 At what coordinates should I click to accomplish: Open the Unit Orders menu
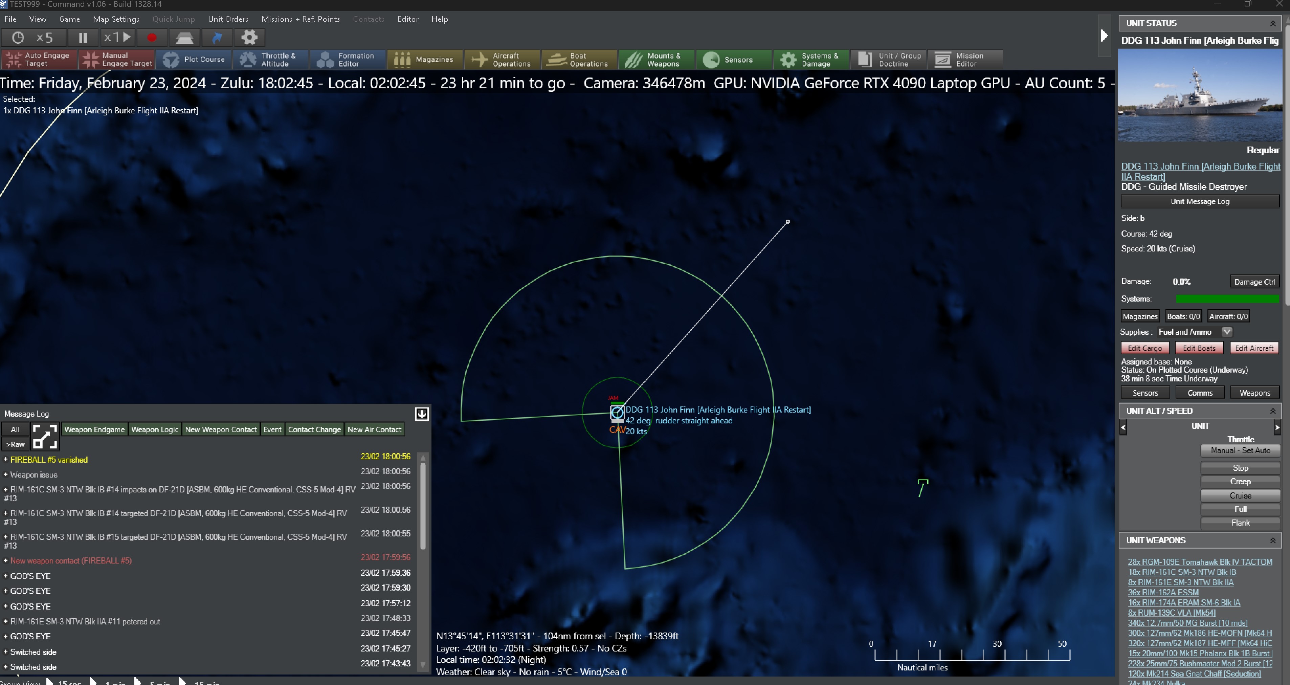[228, 19]
